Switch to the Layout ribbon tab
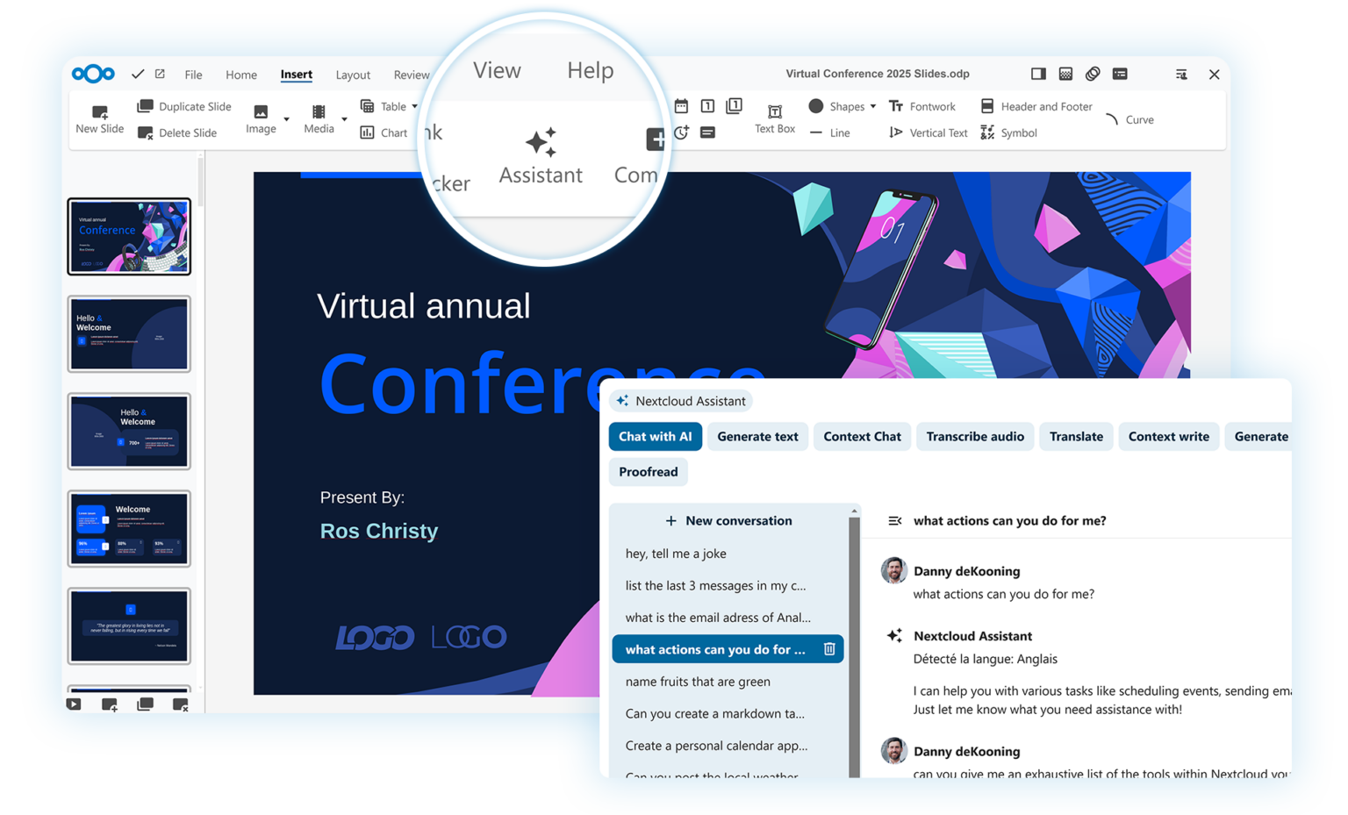1348x815 pixels. click(353, 75)
